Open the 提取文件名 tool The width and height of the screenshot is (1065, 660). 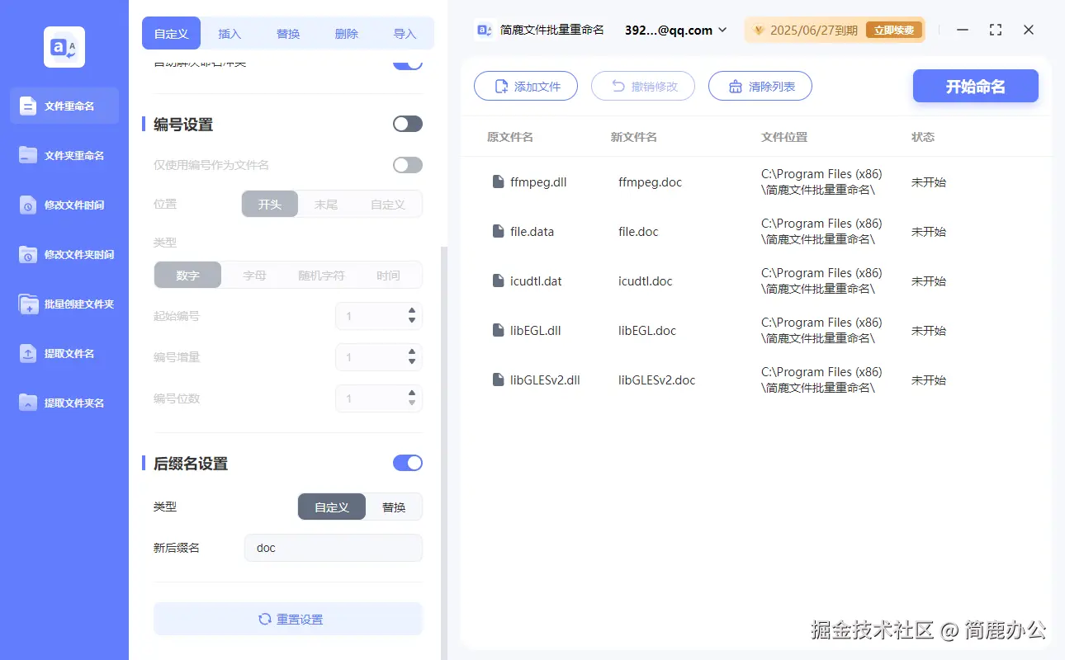point(64,353)
